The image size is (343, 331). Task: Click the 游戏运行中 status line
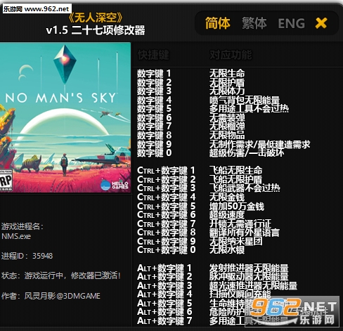(61, 275)
